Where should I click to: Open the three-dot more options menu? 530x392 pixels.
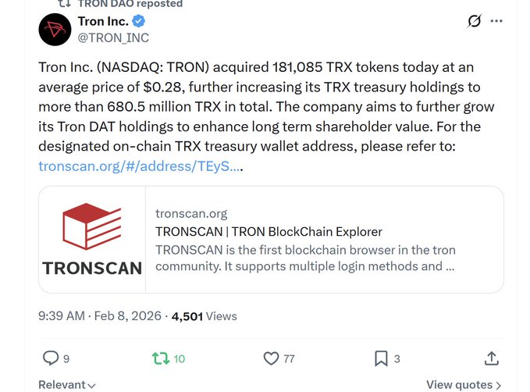point(496,21)
